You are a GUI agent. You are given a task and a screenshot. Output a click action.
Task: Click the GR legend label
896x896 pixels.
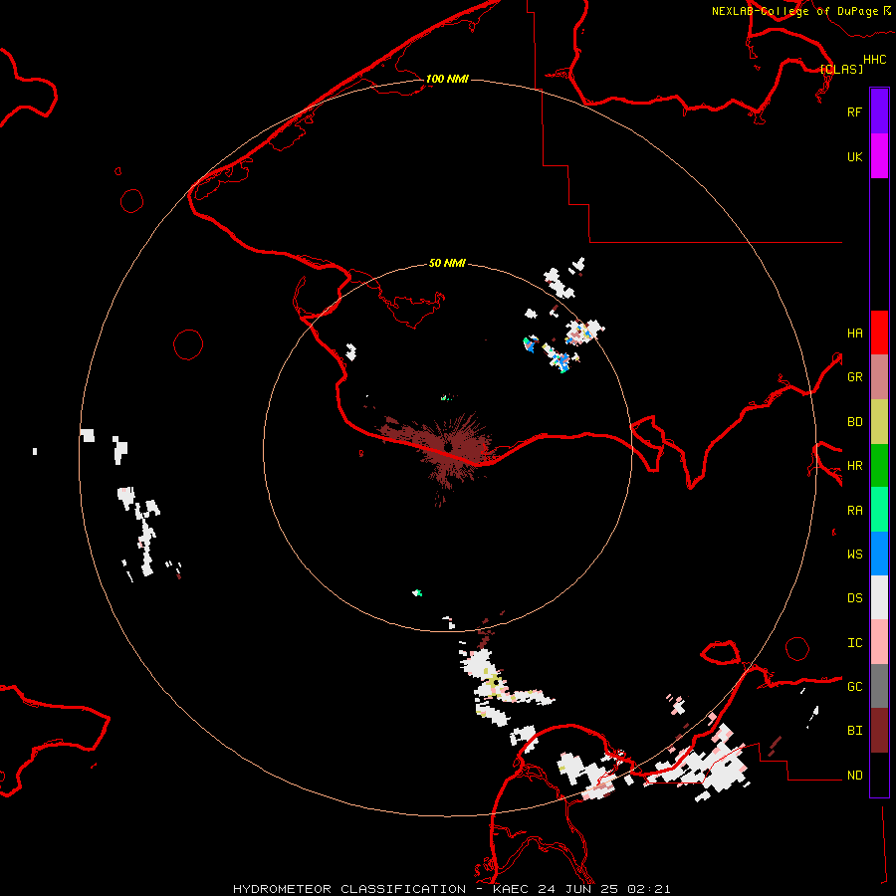click(x=854, y=377)
